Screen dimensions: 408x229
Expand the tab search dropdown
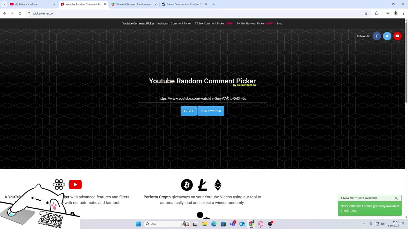click(x=4, y=4)
